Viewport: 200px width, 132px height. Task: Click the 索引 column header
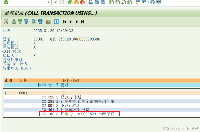pyautogui.click(x=8, y=81)
